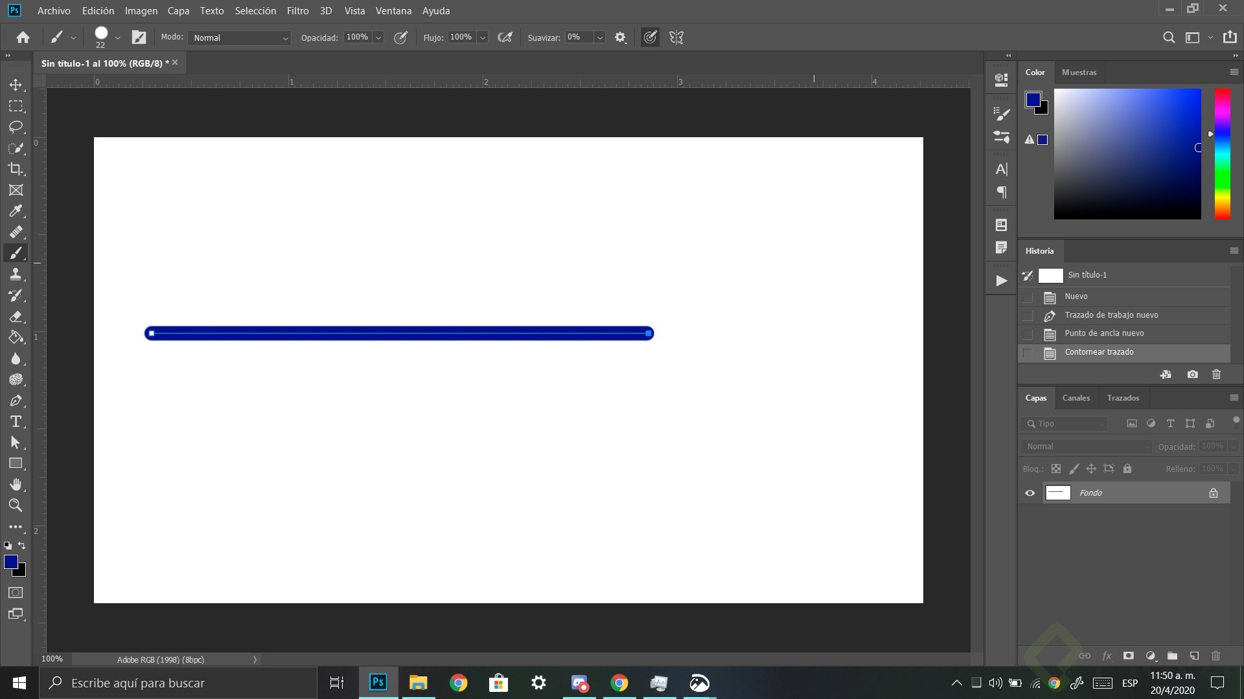This screenshot has height=699, width=1244.
Task: Select the Clone Stamp tool
Action: click(x=16, y=274)
